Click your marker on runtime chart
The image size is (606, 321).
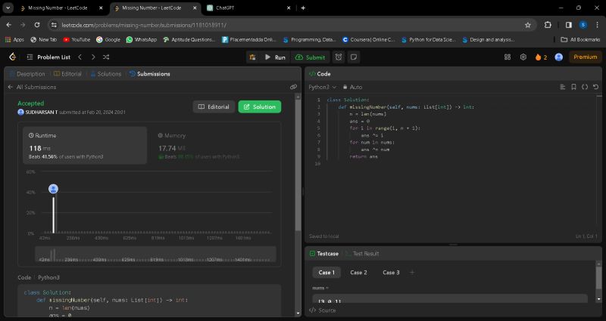(x=53, y=189)
